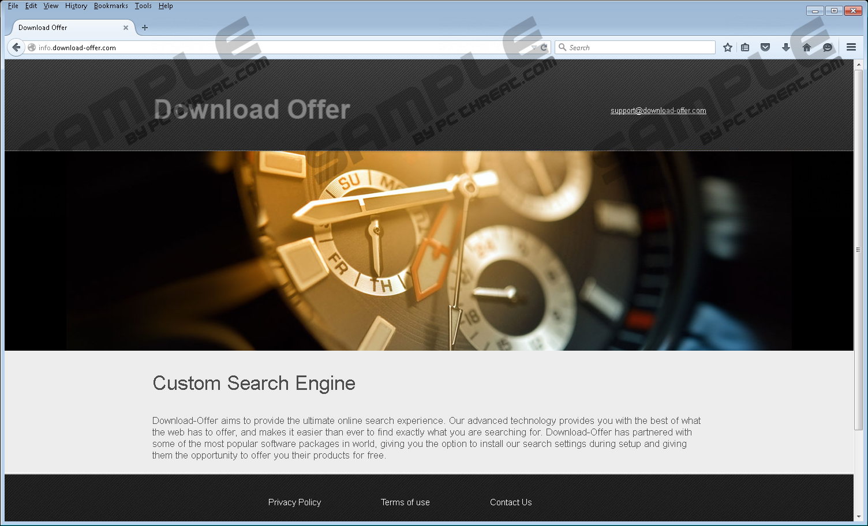
Task: Click the vertical scrollbar thumb
Action: coord(858,249)
